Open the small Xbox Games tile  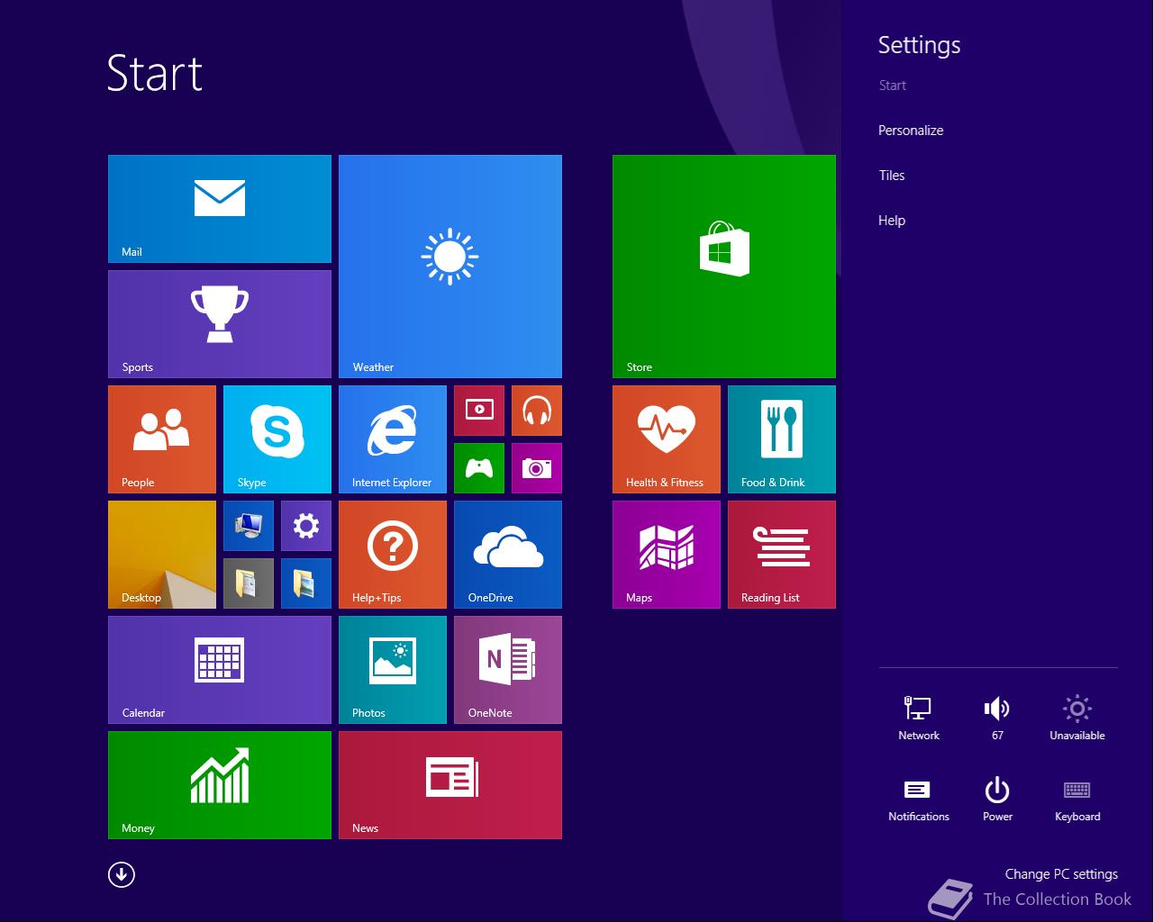click(479, 468)
